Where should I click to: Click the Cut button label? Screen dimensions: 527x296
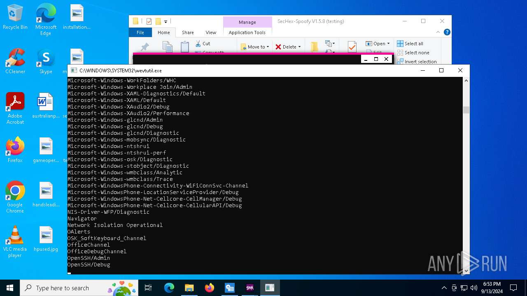point(206,44)
